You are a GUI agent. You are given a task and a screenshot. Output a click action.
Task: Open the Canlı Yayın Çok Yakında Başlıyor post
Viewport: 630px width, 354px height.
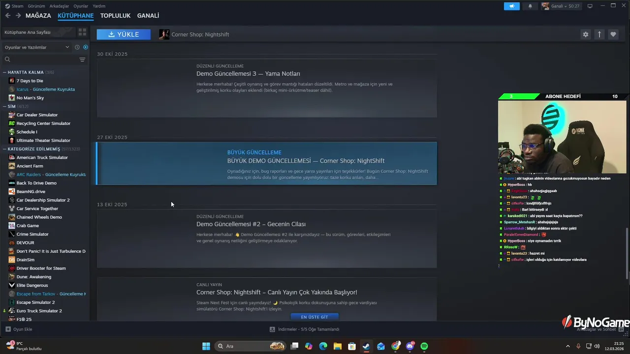pos(267,299)
